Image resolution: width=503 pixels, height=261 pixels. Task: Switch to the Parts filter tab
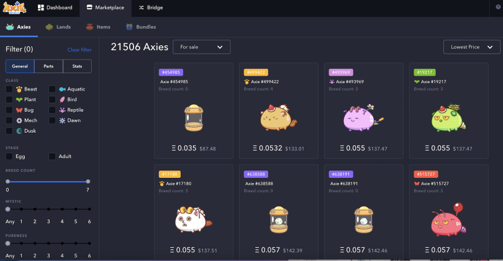48,66
